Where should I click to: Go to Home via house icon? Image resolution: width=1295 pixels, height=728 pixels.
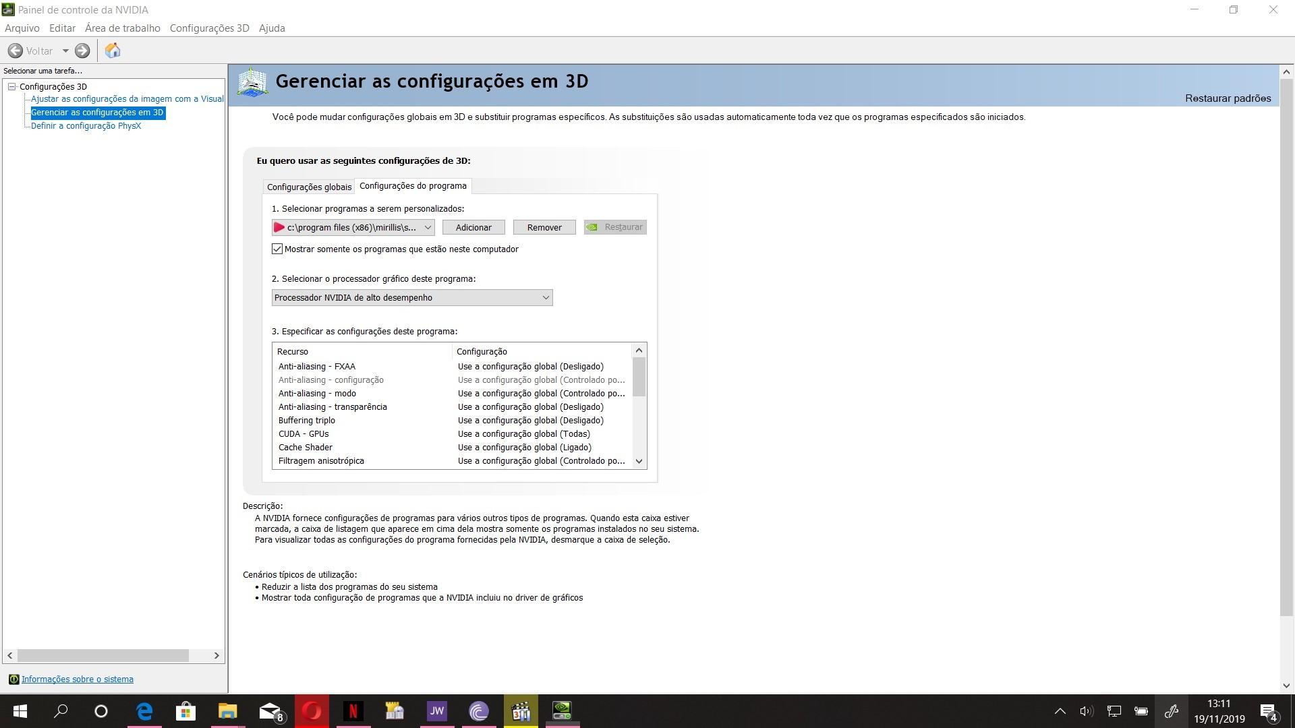(113, 51)
